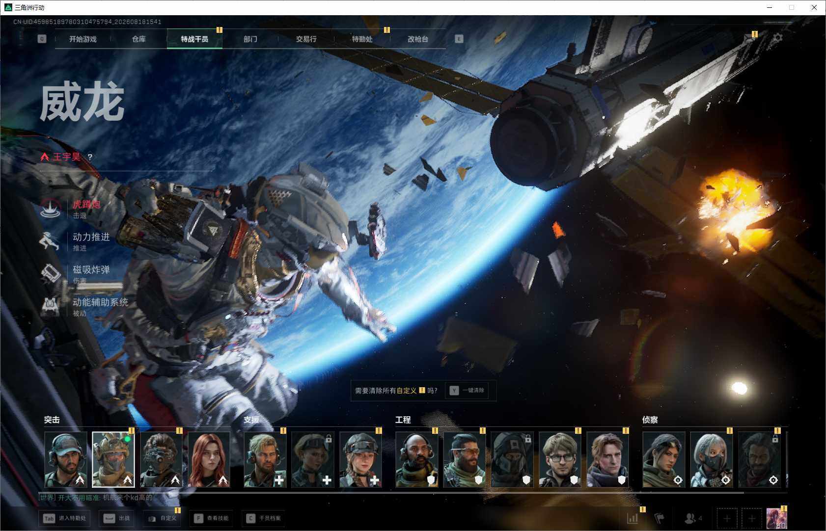Select the locked masked engineer portrait

point(512,459)
